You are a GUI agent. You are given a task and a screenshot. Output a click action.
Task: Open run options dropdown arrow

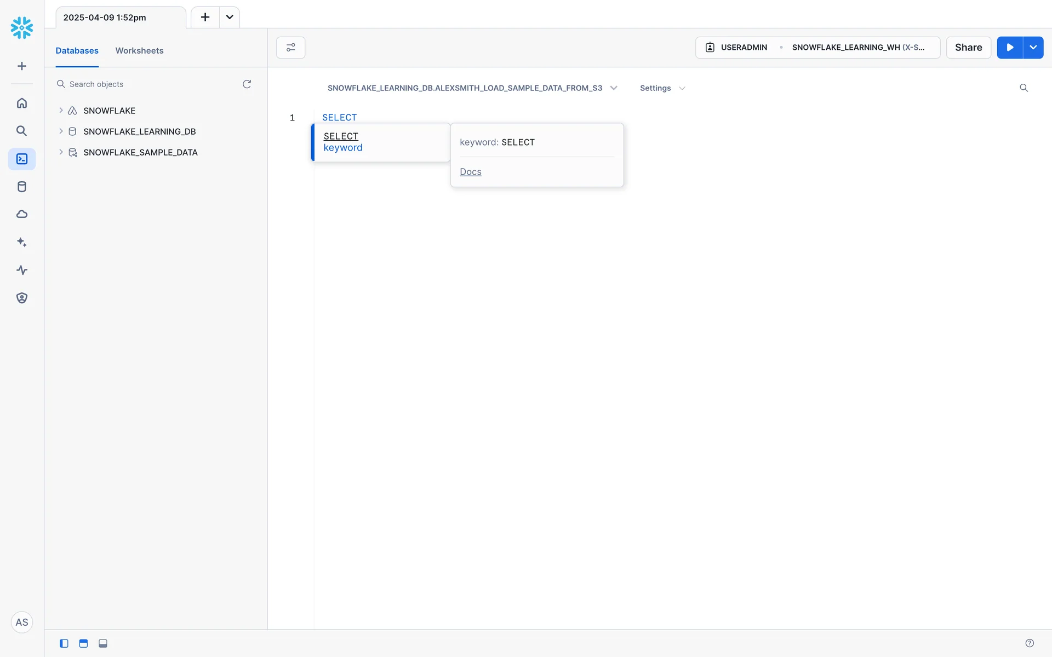(x=1033, y=48)
